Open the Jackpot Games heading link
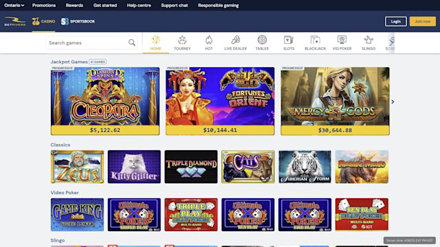Viewport: 440px width, 247px height. [x=69, y=62]
